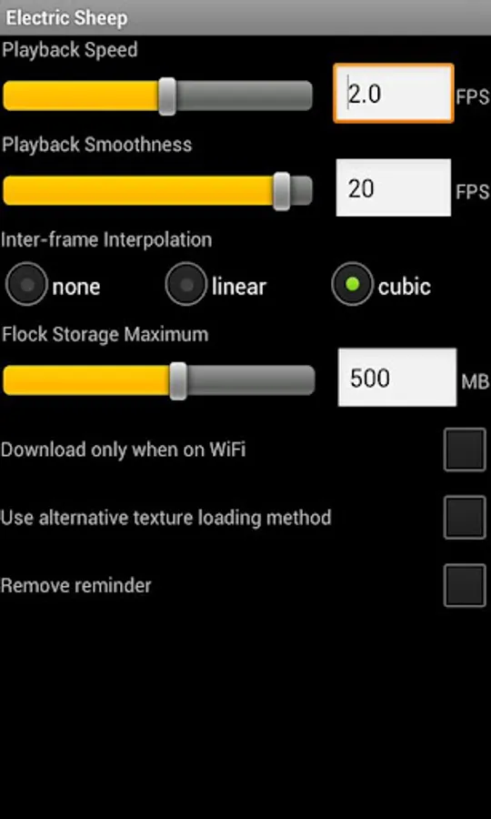The height and width of the screenshot is (819, 491).
Task: Click the Electric Sheep title bar
Action: click(245, 18)
